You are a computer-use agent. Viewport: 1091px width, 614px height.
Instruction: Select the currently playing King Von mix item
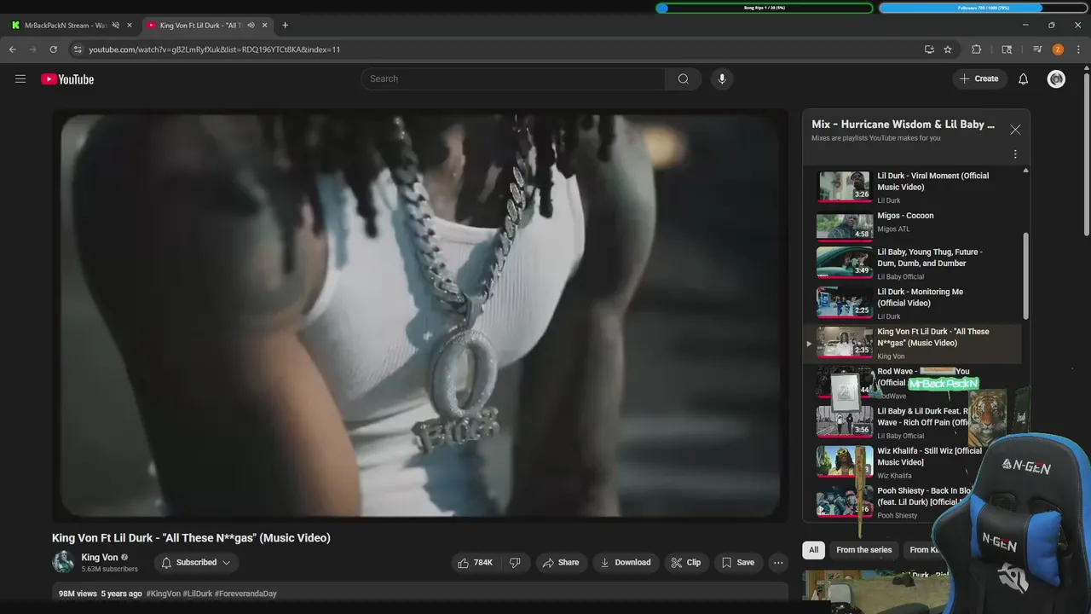point(912,344)
